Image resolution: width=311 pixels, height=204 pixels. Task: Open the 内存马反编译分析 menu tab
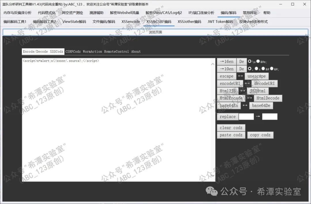pyautogui.click(x=18, y=13)
